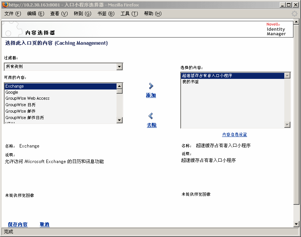
Task: Click the page scrollbar up arrow
Action: click(296, 22)
